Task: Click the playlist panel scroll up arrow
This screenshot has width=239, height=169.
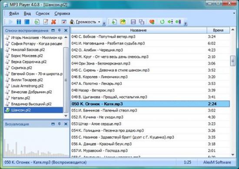Action: tap(66, 37)
